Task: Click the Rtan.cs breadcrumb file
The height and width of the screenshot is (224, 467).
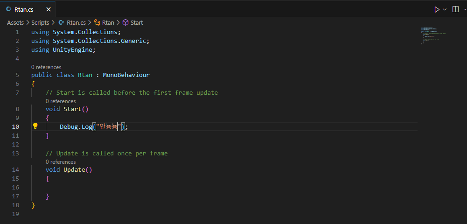Action: tap(76, 23)
